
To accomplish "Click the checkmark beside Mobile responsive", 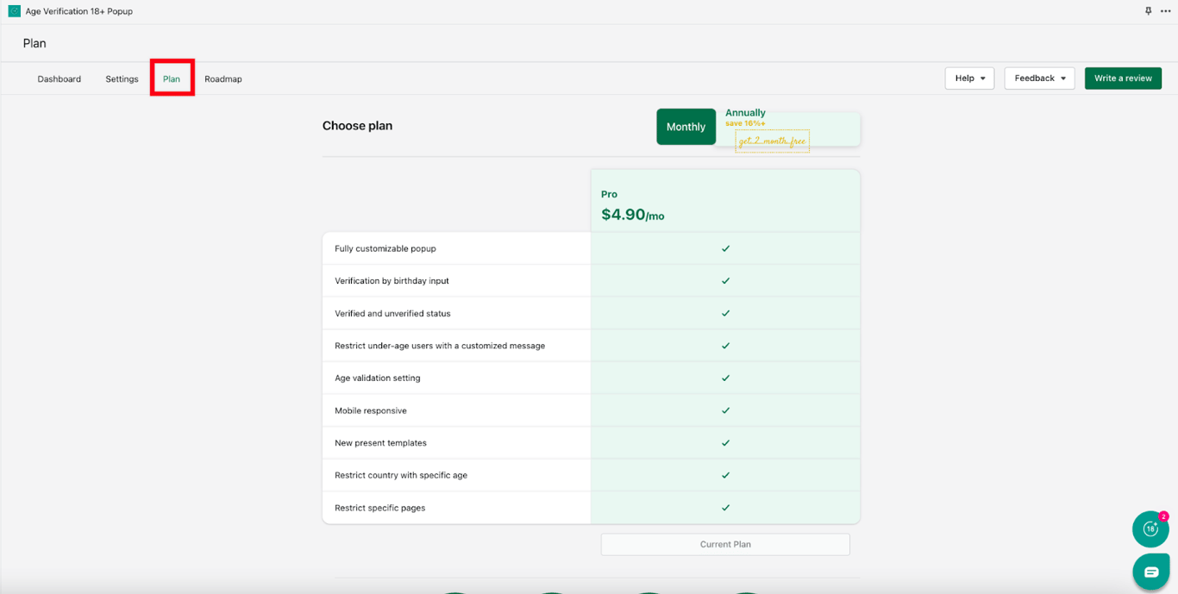I will point(725,410).
